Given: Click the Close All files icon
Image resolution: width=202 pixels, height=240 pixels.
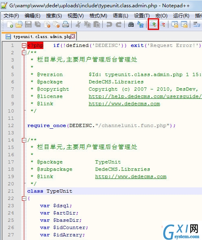Looking at the screenshot, I should tap(56, 25).
